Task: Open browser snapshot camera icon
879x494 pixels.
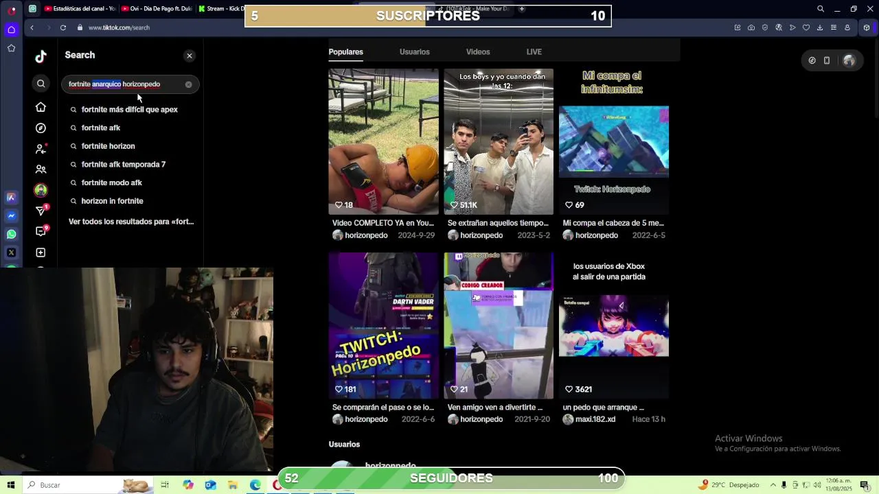Action: coord(751,27)
